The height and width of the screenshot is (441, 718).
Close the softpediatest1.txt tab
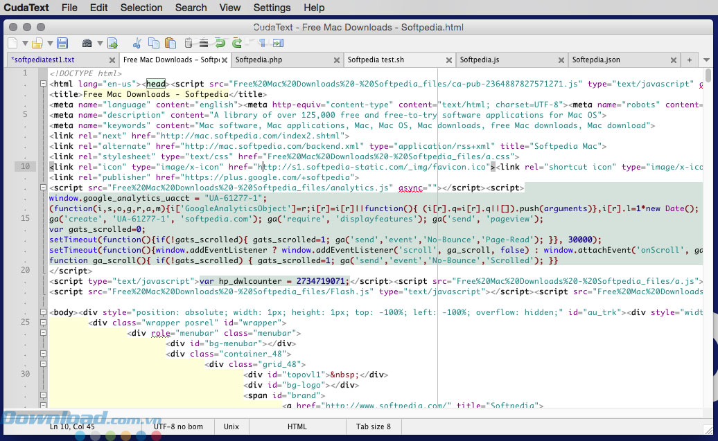point(112,60)
